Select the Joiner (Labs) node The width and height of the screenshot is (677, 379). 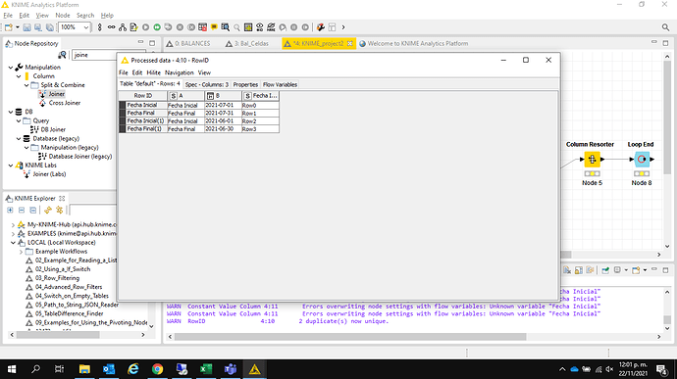(x=49, y=174)
